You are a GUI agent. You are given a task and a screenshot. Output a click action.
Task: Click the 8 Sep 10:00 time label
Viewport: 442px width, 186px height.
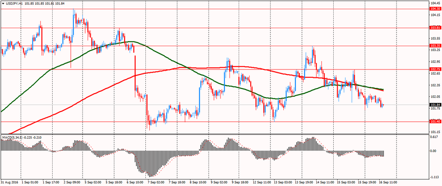(x=198, y=182)
